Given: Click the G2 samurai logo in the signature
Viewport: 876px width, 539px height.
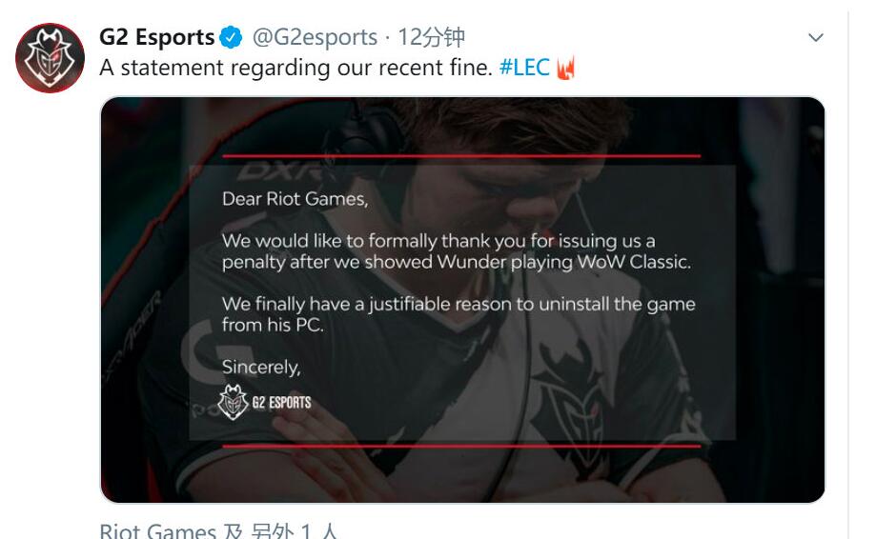Looking at the screenshot, I should pyautogui.click(x=234, y=401).
